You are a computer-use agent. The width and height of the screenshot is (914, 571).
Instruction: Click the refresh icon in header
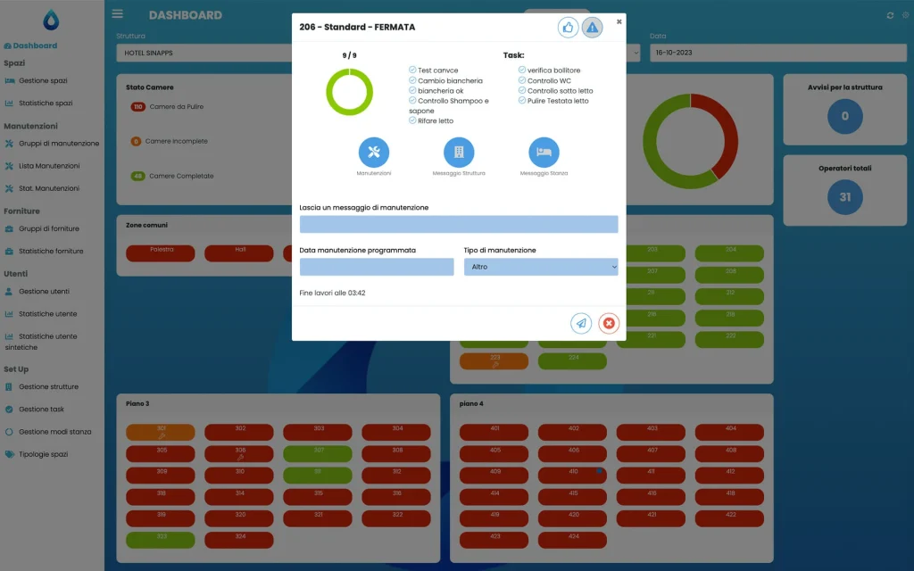coord(890,15)
